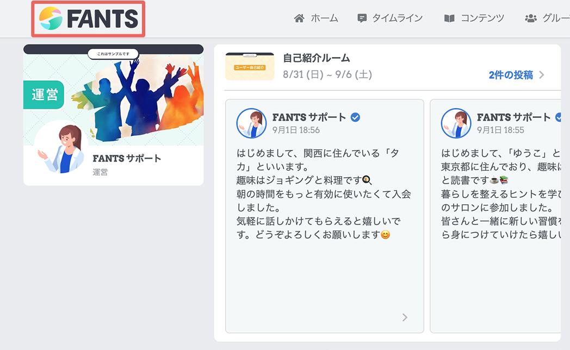Click the これはサンプルです label
This screenshot has height=350, width=570.
pos(113,54)
